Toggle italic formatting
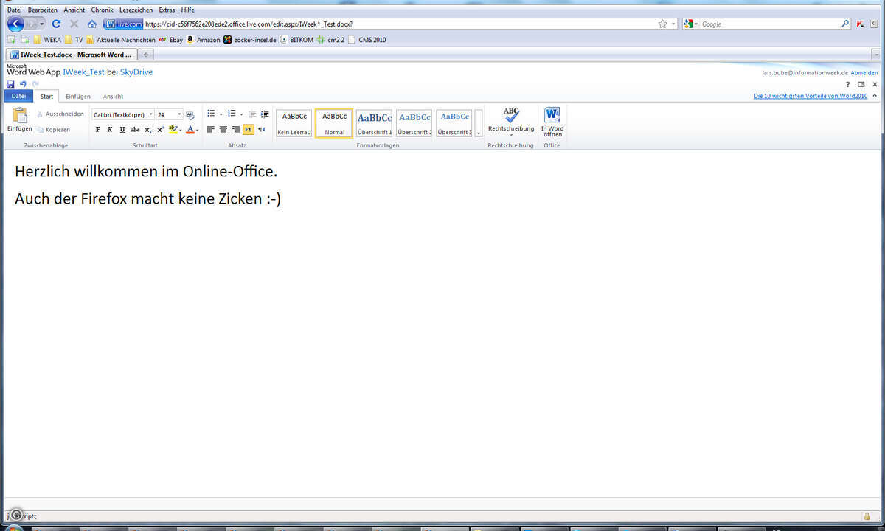Screen dimensions: 885x531 pyautogui.click(x=110, y=130)
